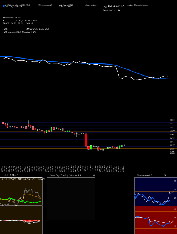Click the '22.87' price axis label
The image size is (177, 234).
tap(172, 141)
